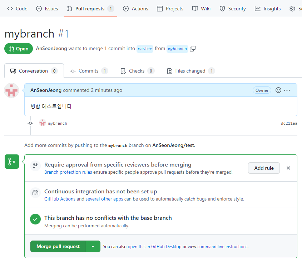The width and height of the screenshot is (302, 262).
Task: Click the pull request title mybranch #1
Action: (x=36, y=34)
